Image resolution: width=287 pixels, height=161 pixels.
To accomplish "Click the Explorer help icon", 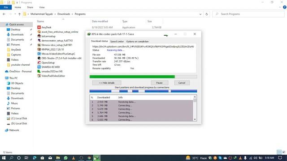I will pyautogui.click(x=285, y=7).
